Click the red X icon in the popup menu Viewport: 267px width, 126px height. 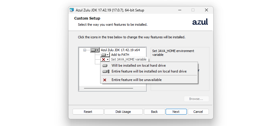(105, 80)
